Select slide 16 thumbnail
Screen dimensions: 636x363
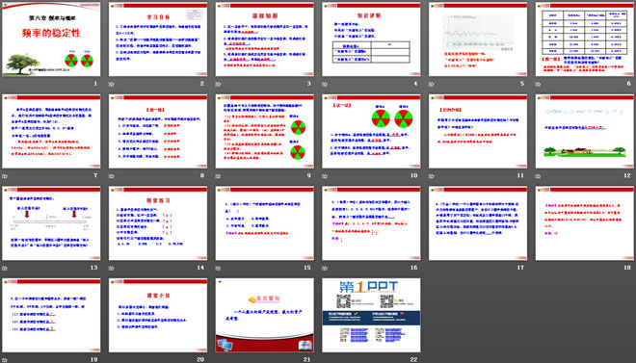click(x=371, y=223)
